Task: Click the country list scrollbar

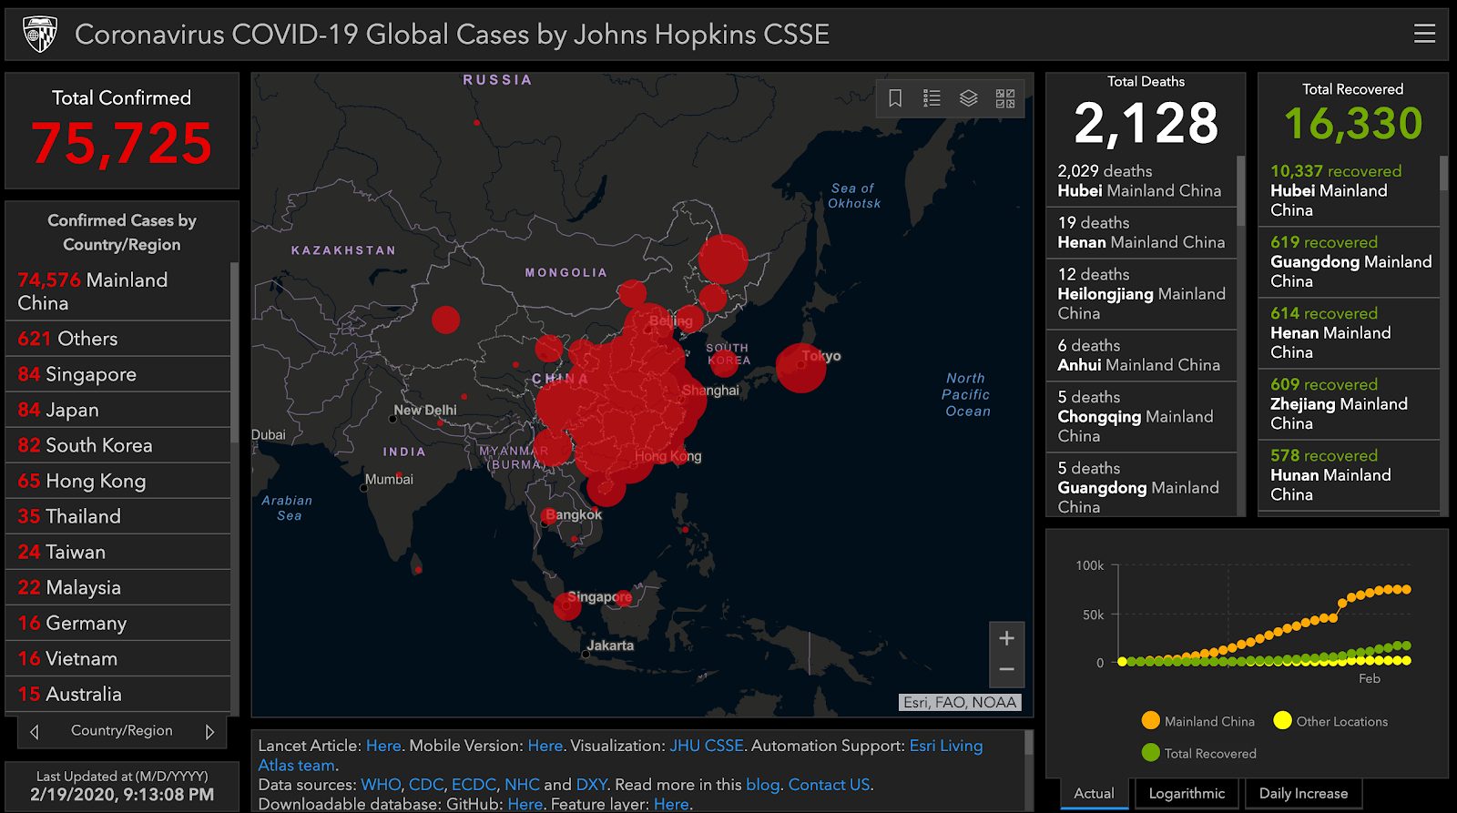Action: tap(235, 351)
